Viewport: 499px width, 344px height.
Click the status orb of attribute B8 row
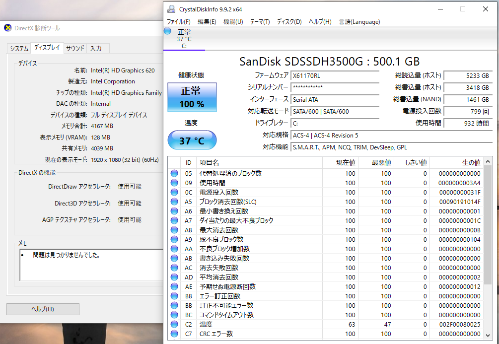(174, 296)
